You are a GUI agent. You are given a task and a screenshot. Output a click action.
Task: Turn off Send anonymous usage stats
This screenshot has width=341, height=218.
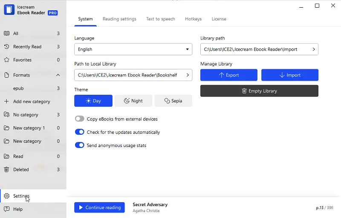point(79,145)
